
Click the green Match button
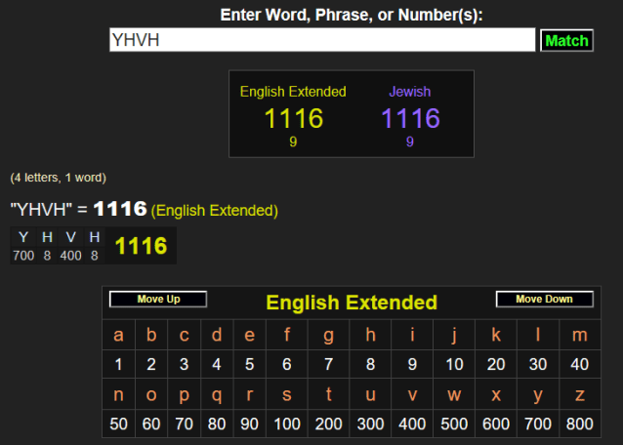[x=566, y=40]
